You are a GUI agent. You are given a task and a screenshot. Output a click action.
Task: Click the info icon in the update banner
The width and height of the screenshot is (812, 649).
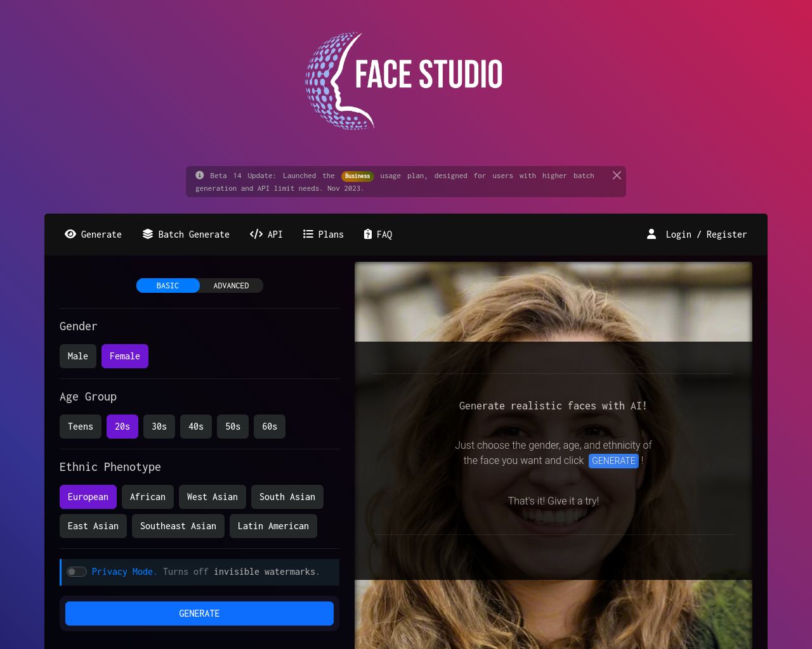tap(199, 176)
